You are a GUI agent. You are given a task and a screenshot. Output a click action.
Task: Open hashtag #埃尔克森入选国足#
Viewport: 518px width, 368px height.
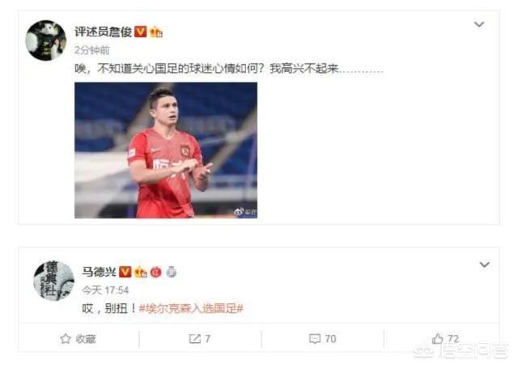pyautogui.click(x=191, y=309)
